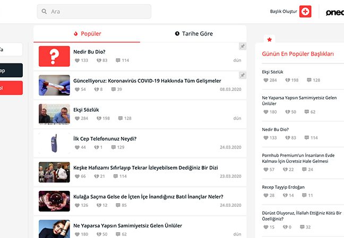Open the Ekşi Sözlük thumbnail image
Screen dimensions: 344x238
point(54,114)
